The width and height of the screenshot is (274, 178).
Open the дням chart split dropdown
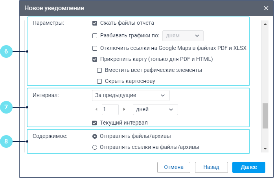pyautogui.click(x=183, y=36)
